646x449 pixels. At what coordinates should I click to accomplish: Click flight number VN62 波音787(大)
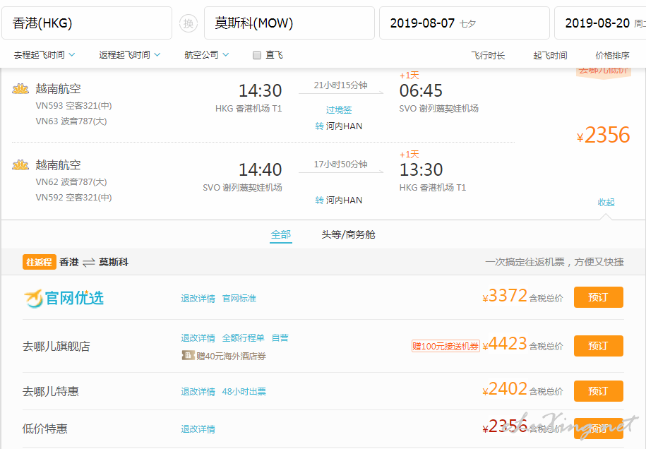(x=71, y=181)
